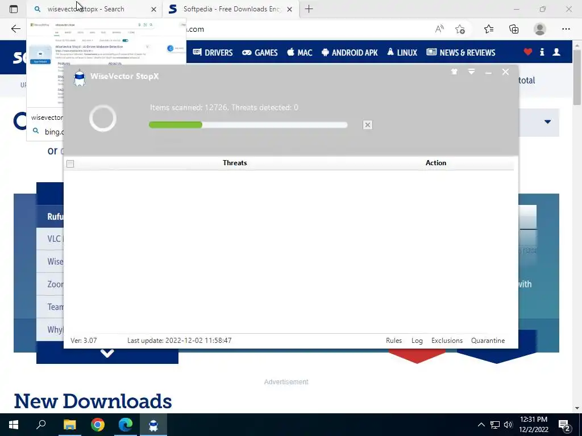Viewport: 582px width, 436px height.
Task: Click the volume speaker tray icon
Action: click(x=508, y=425)
